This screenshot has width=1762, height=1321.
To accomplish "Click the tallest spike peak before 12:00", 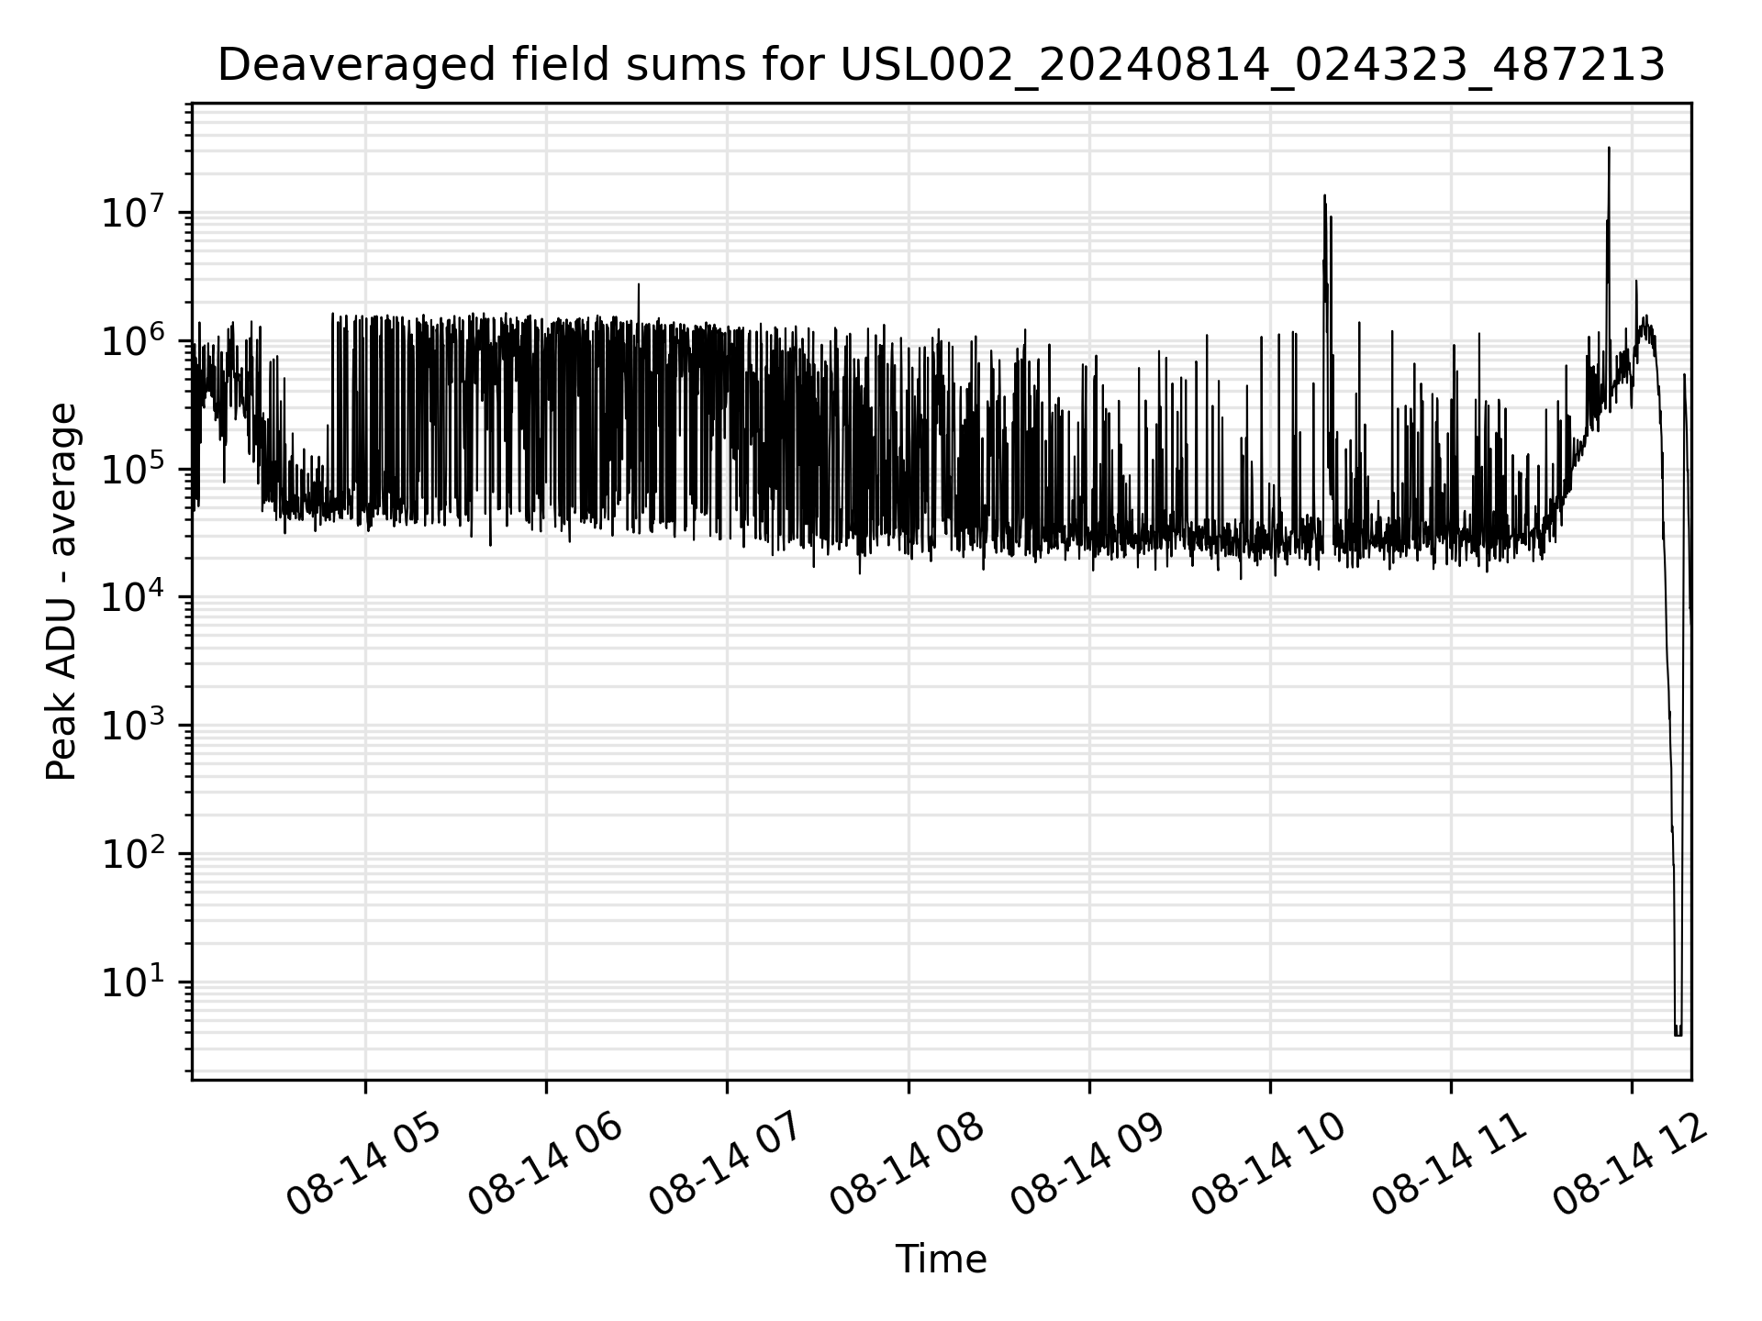I will [x=1609, y=148].
